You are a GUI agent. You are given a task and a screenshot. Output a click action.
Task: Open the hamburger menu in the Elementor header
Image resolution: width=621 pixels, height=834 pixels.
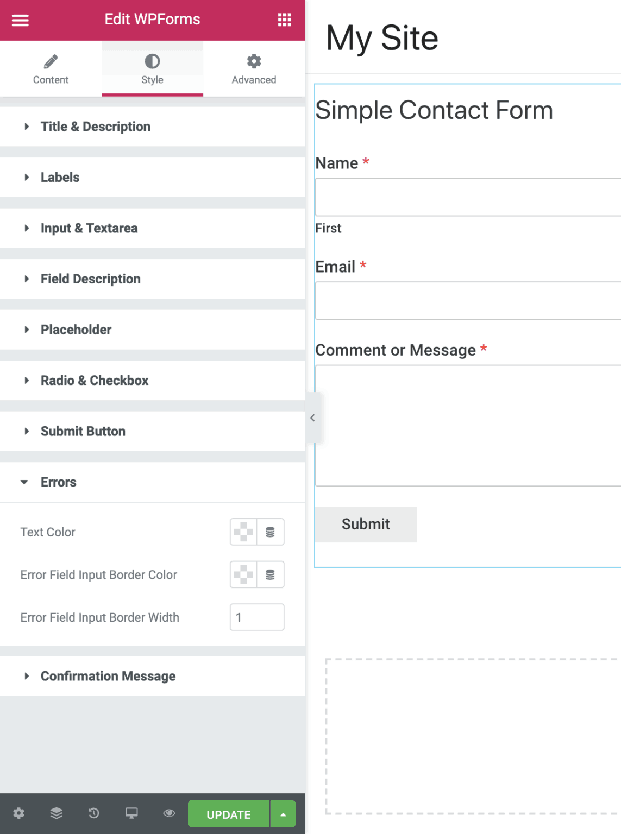pos(20,20)
